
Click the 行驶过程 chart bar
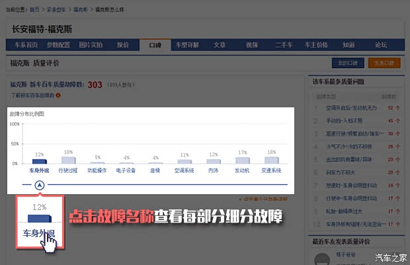69,160
